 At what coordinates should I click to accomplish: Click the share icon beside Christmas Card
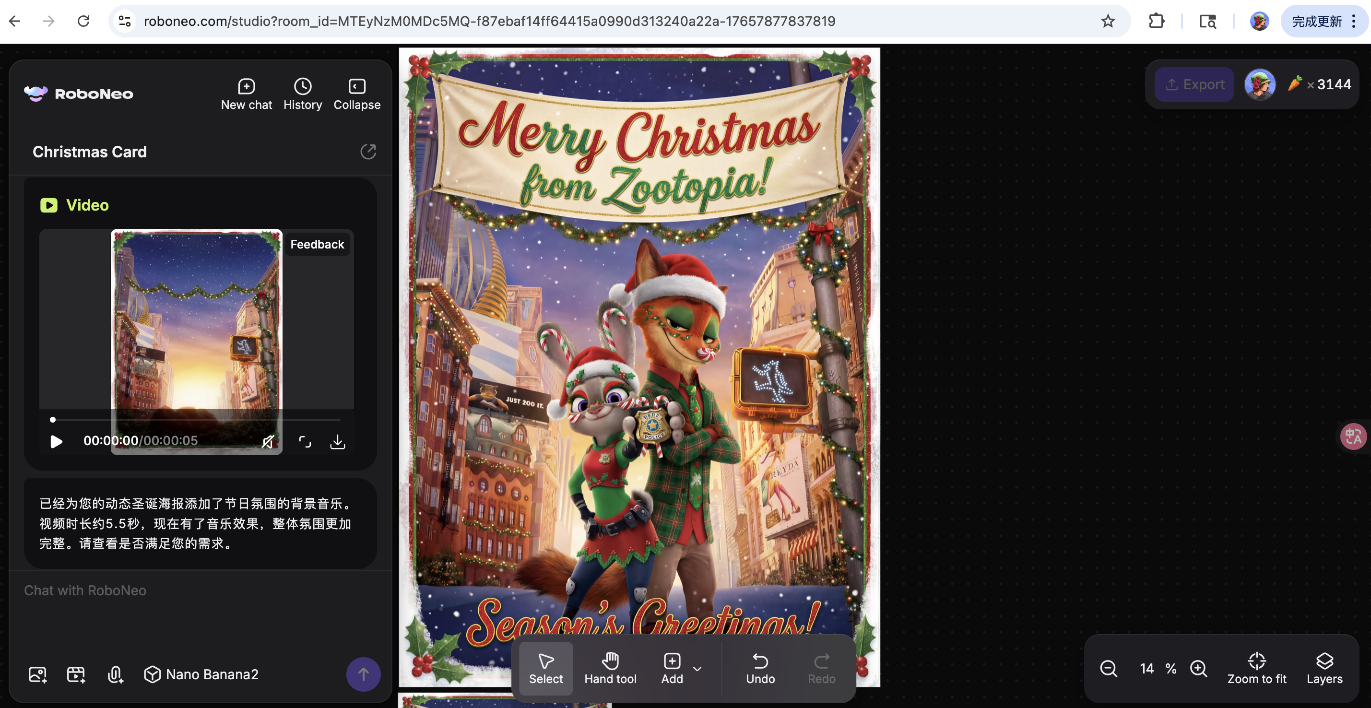[x=368, y=152]
